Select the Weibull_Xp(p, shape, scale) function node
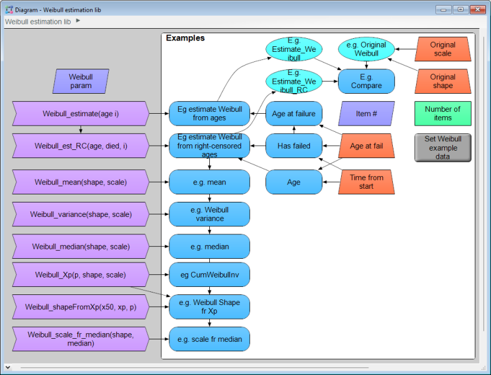The width and height of the screenshot is (491, 375). click(81, 275)
